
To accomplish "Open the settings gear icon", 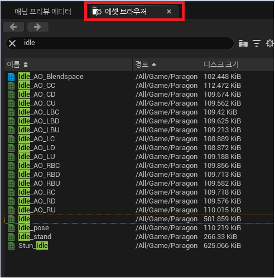I will pos(270,43).
